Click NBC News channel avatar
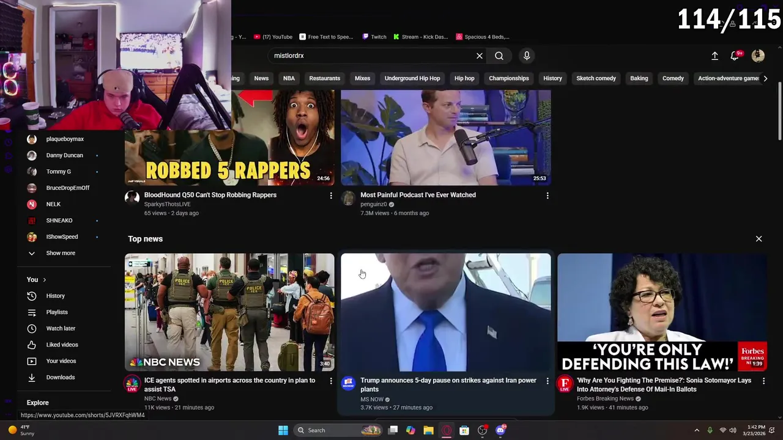Screen dimensions: 783x440 click(x=132, y=384)
